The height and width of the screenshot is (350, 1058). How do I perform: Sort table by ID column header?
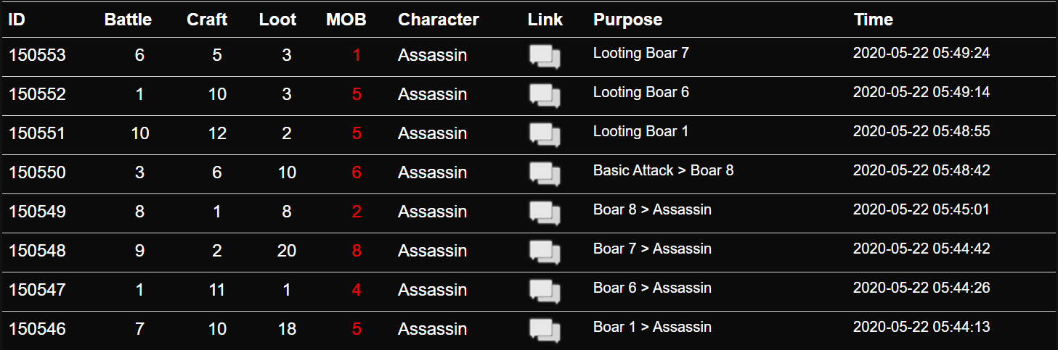coord(17,20)
